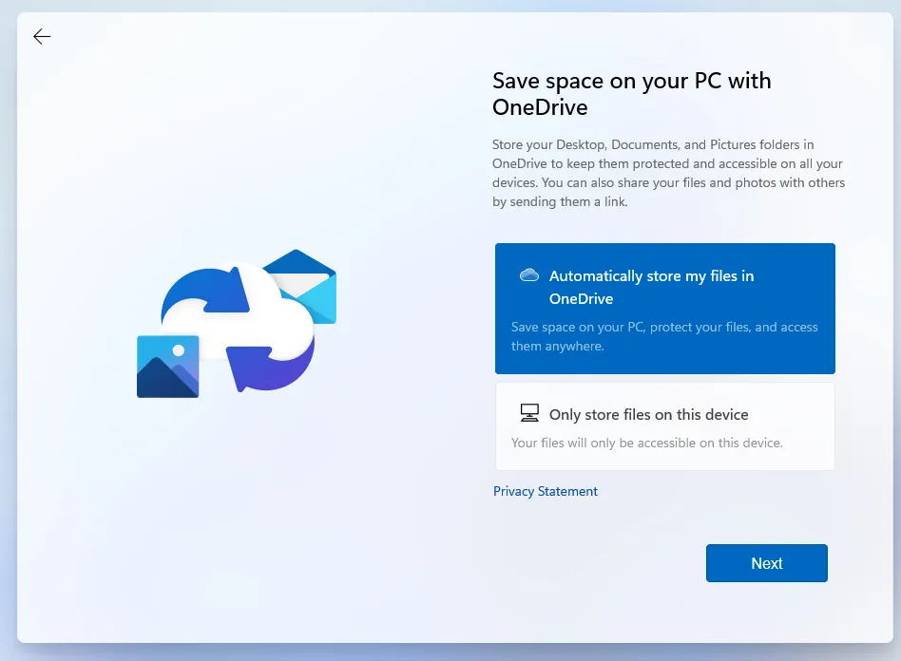The image size is (901, 661).
Task: Click the OneDrive cloud icon in blue tile
Action: pos(529,275)
